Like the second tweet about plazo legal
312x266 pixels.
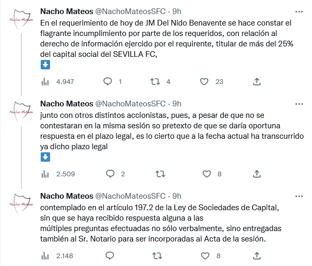(x=207, y=174)
